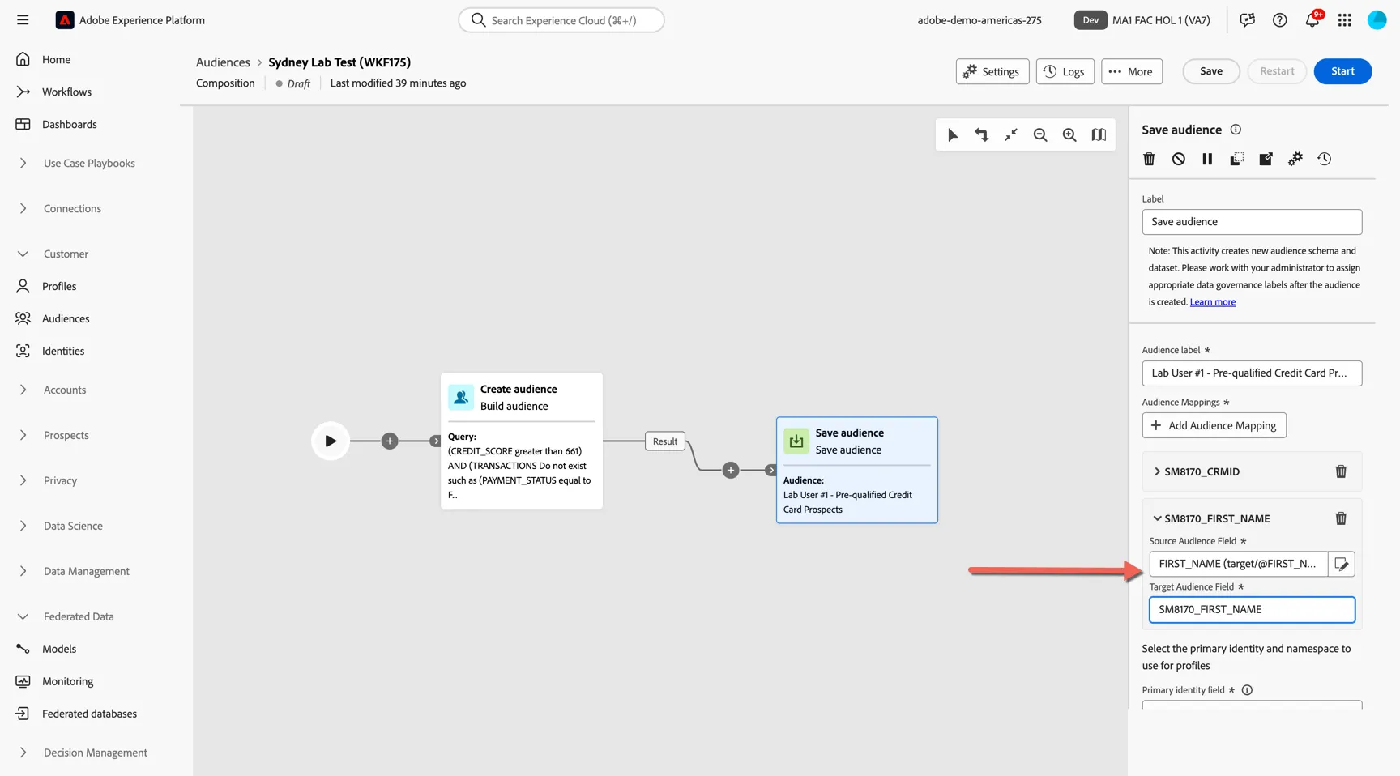Viewport: 1400px width, 776px height.
Task: Click the plus node before Save audience
Action: [731, 471]
